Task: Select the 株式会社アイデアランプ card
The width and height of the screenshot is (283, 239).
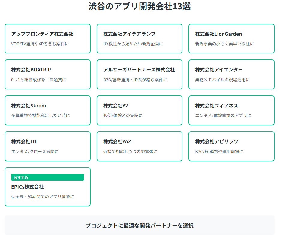Action: pyautogui.click(x=140, y=39)
